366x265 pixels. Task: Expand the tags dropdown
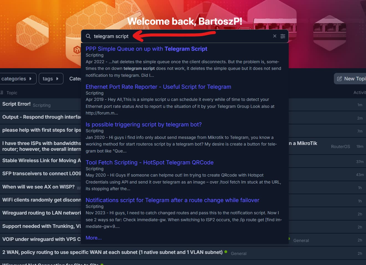click(51, 79)
